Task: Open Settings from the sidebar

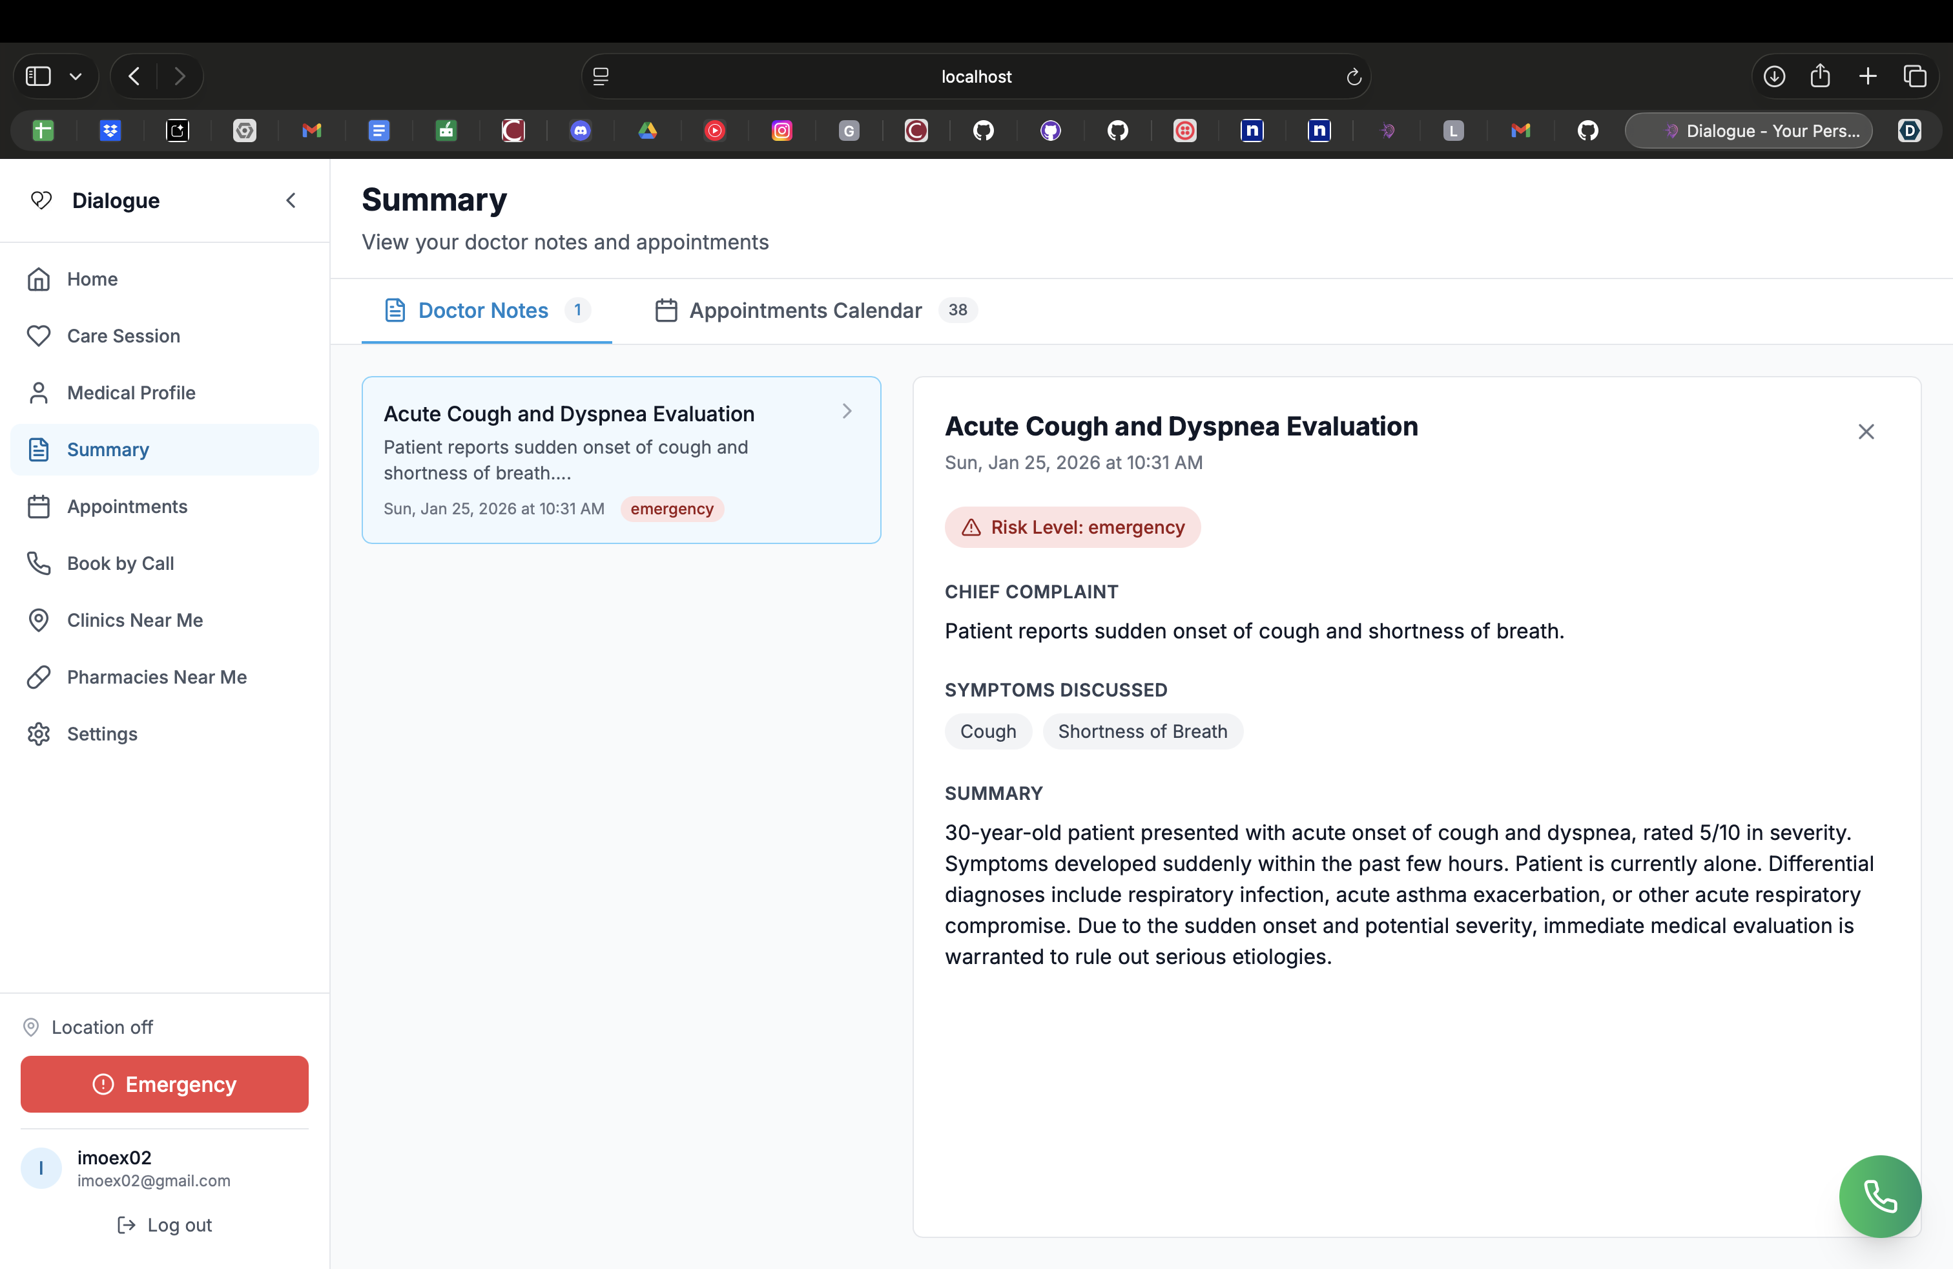Action: (x=102, y=734)
